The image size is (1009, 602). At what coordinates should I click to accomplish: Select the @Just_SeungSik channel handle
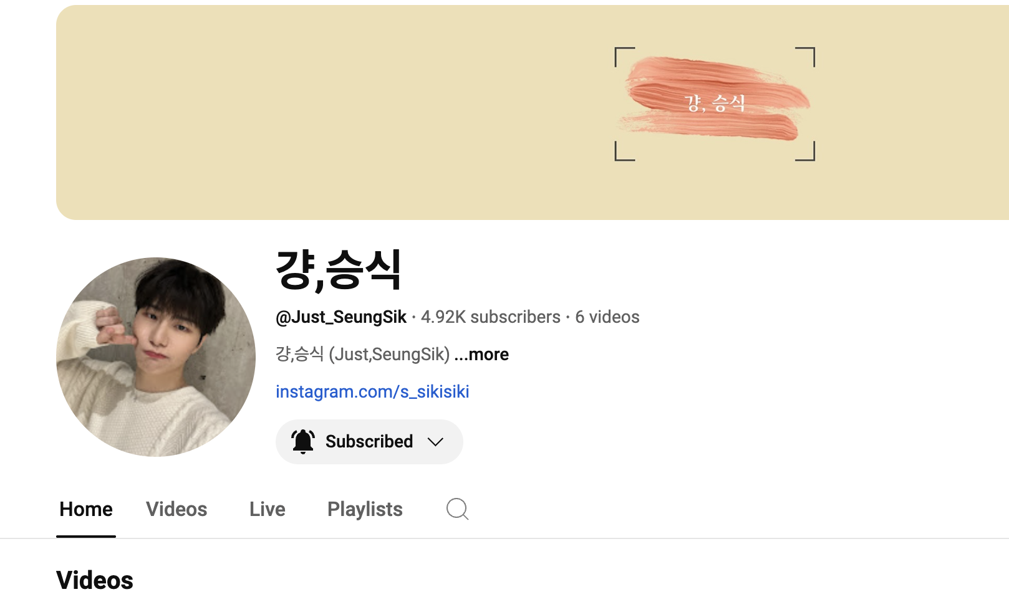click(x=341, y=317)
